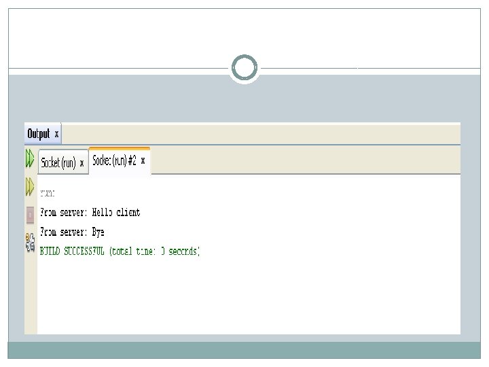
Task: Close the Output panel tab
Action: tap(56, 134)
